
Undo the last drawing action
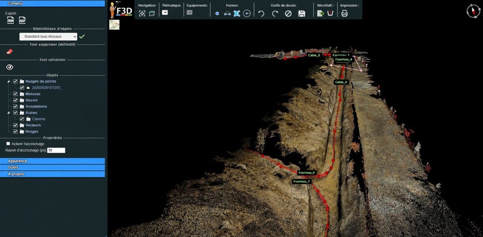pos(261,13)
